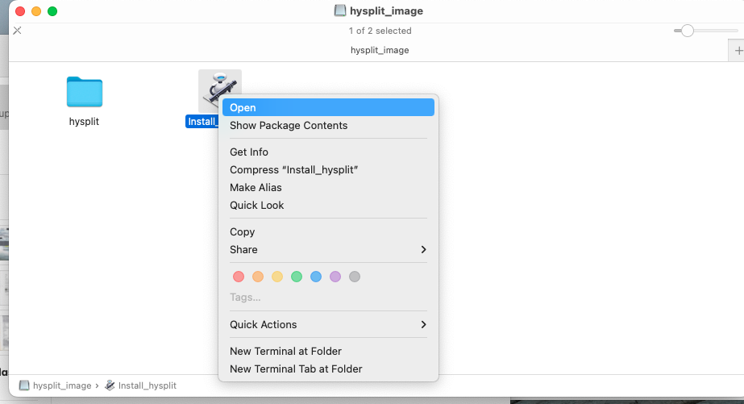Apply the orange tag color
The width and height of the screenshot is (744, 404).
258,277
